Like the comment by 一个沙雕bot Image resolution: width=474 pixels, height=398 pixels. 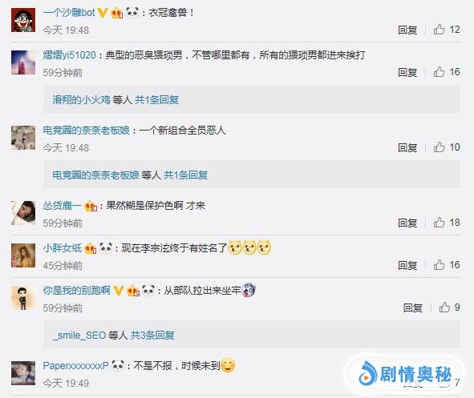tap(439, 30)
